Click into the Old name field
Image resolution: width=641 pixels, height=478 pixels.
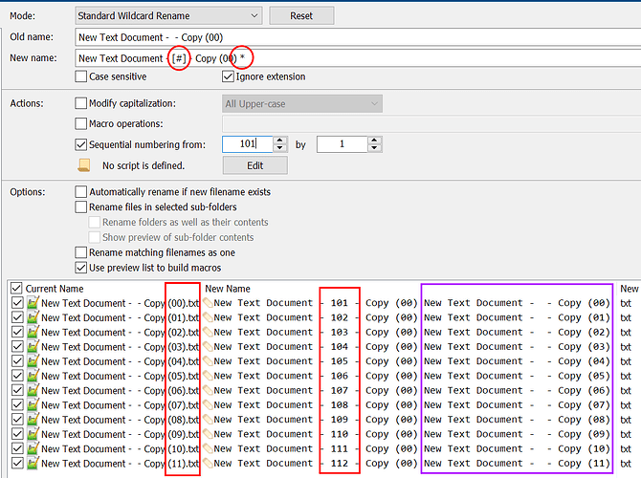pos(358,37)
